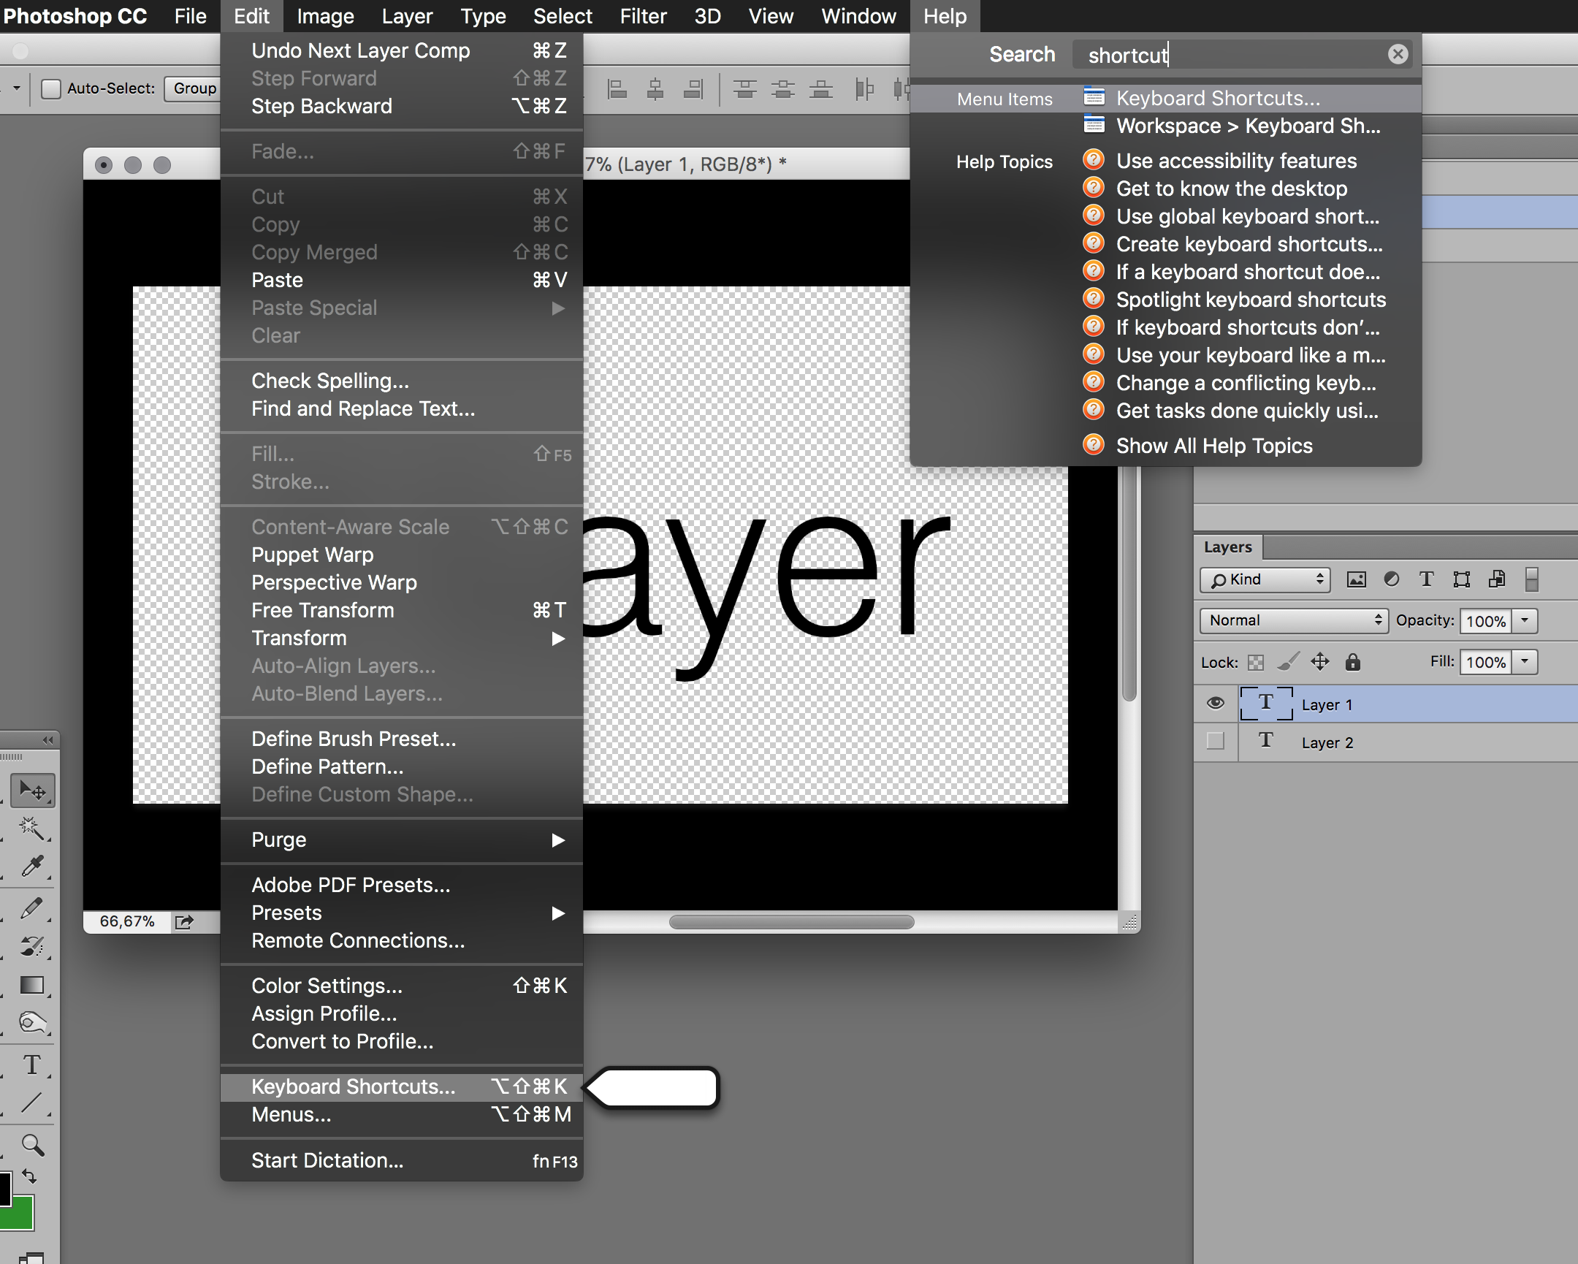1578x1264 pixels.
Task: Select the Pencil tool
Action: 31,907
